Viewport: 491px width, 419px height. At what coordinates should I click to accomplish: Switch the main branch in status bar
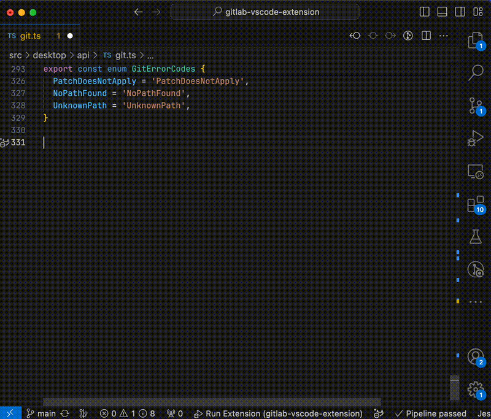click(41, 413)
